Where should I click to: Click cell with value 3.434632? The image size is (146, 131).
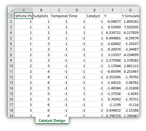coord(112,110)
